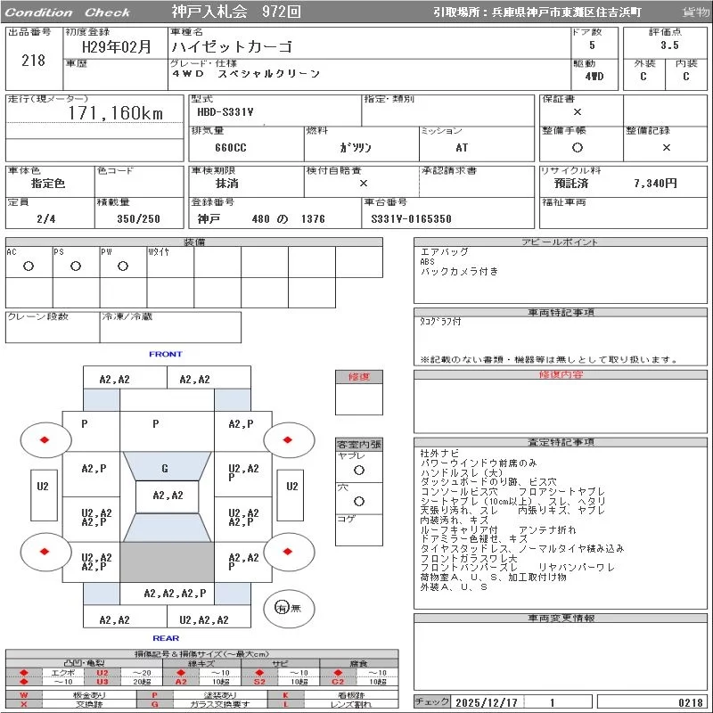Toggle the PS equipment circle
This screenshot has height=713, width=713.
(x=76, y=266)
